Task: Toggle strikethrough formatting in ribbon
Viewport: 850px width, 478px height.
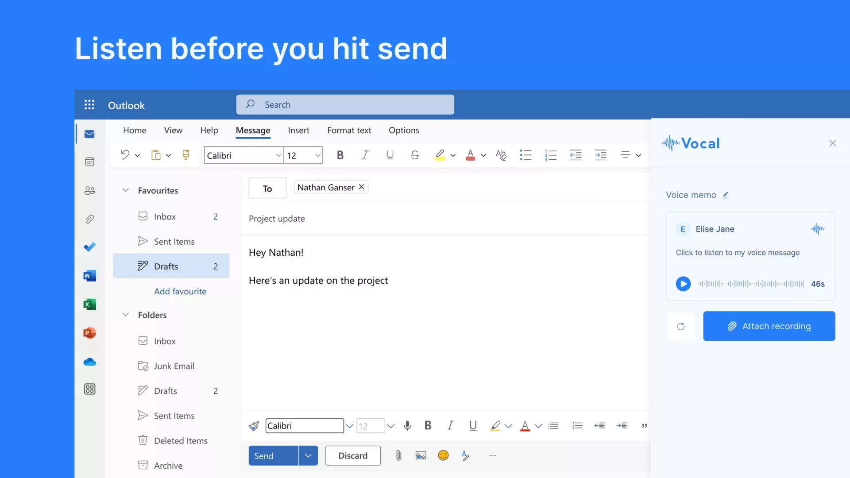Action: [414, 155]
